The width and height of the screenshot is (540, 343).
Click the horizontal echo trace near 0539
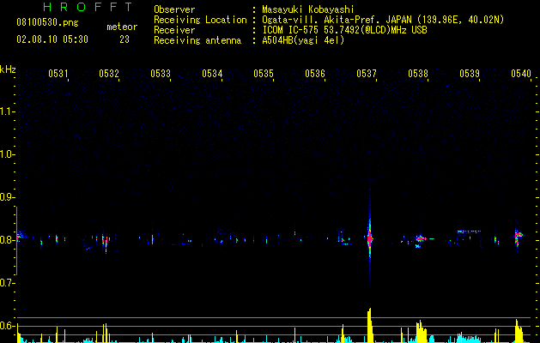[x=469, y=232]
